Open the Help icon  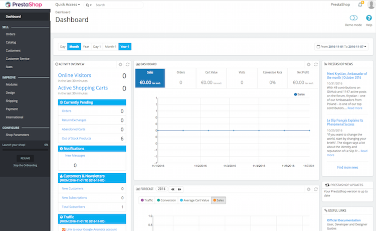369,19
